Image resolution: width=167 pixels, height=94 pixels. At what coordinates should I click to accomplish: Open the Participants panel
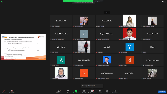tap(58, 91)
